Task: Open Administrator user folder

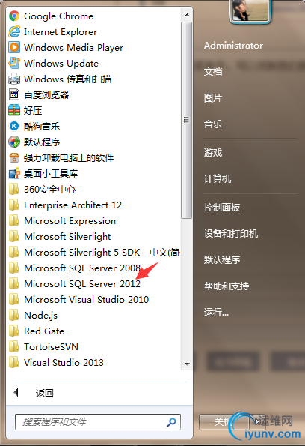Action: click(x=233, y=46)
